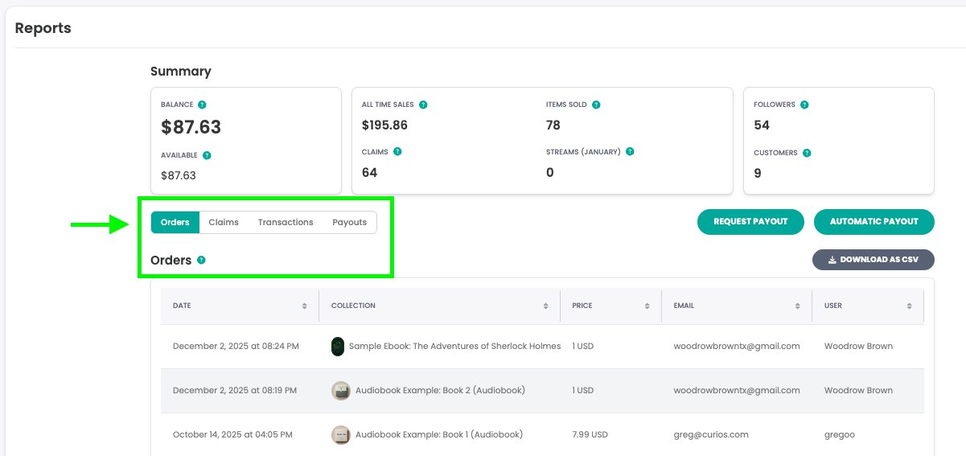Click the Sherlock Holmes ebook cover thumbnail
The height and width of the screenshot is (456, 966).
(x=338, y=346)
